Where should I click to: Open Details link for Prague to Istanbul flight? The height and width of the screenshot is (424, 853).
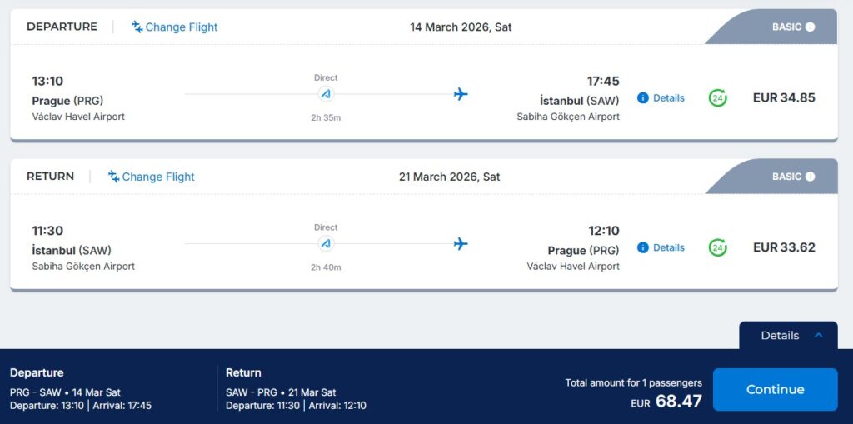[x=668, y=98]
